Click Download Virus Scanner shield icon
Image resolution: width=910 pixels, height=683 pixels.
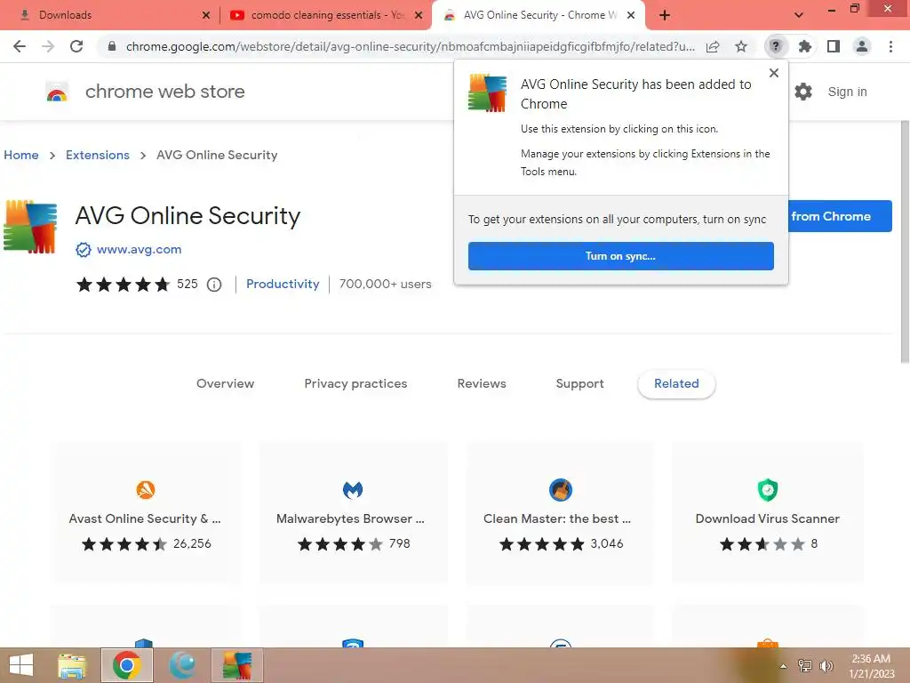[x=768, y=490]
